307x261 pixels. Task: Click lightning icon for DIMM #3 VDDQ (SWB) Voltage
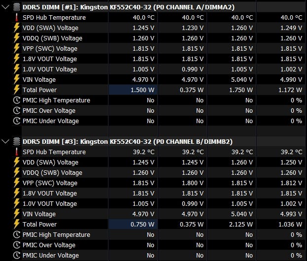(x=17, y=172)
